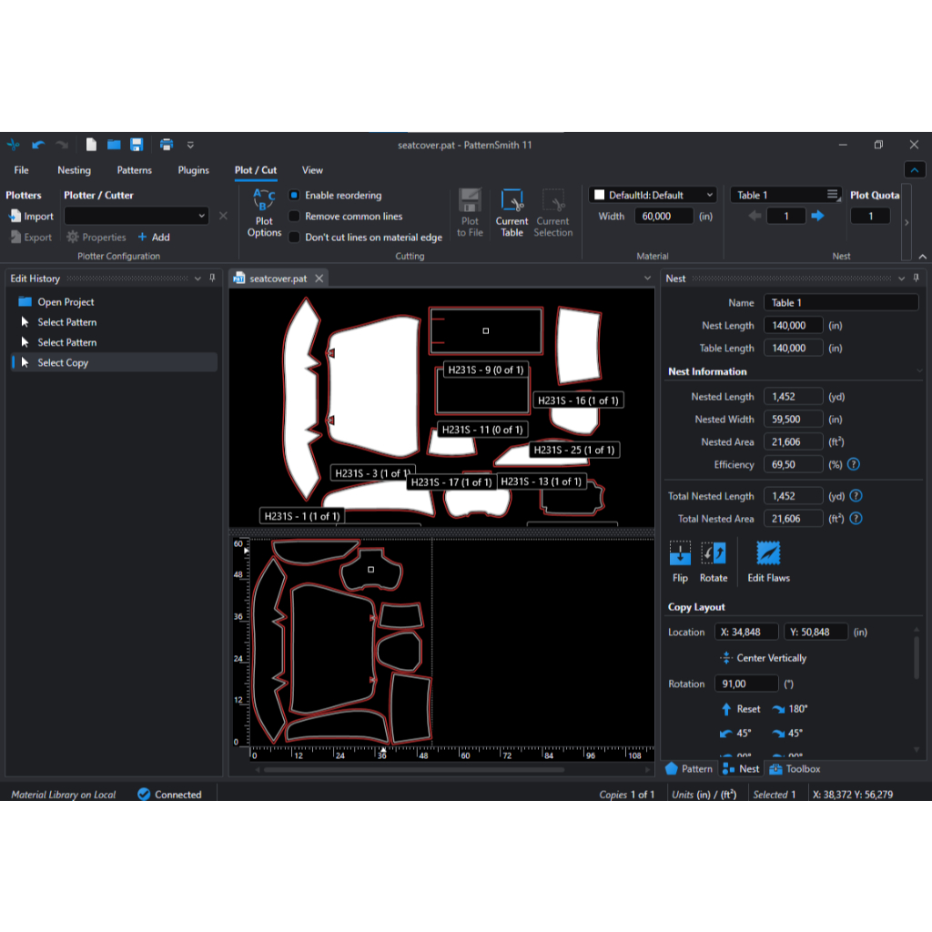Disable the Enable reordering checkbox
932x932 pixels.
[x=294, y=196]
